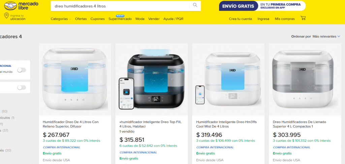Click the search input field
Screen dimensions: 345x164
pos(120,6)
